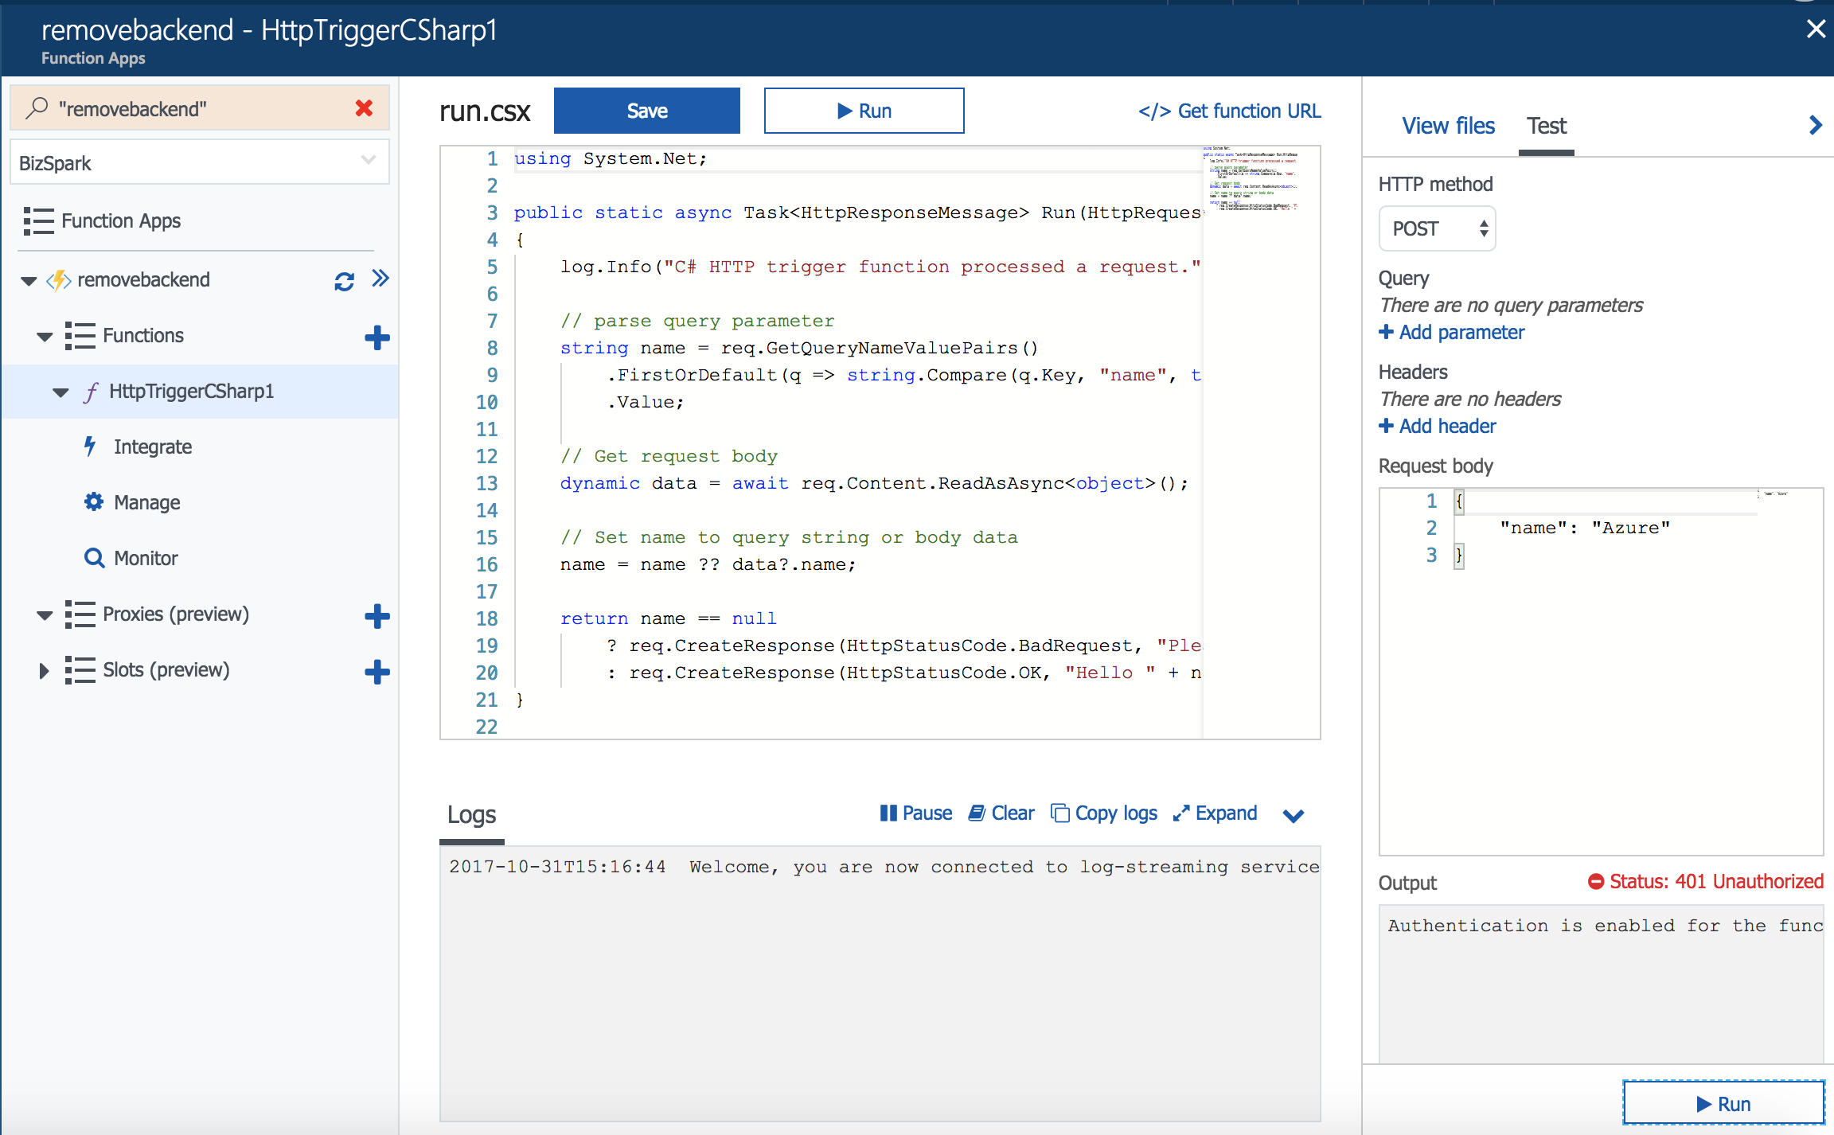
Task: Collapse the HttpTriggerCSharp1 node arrow
Action: pos(60,392)
